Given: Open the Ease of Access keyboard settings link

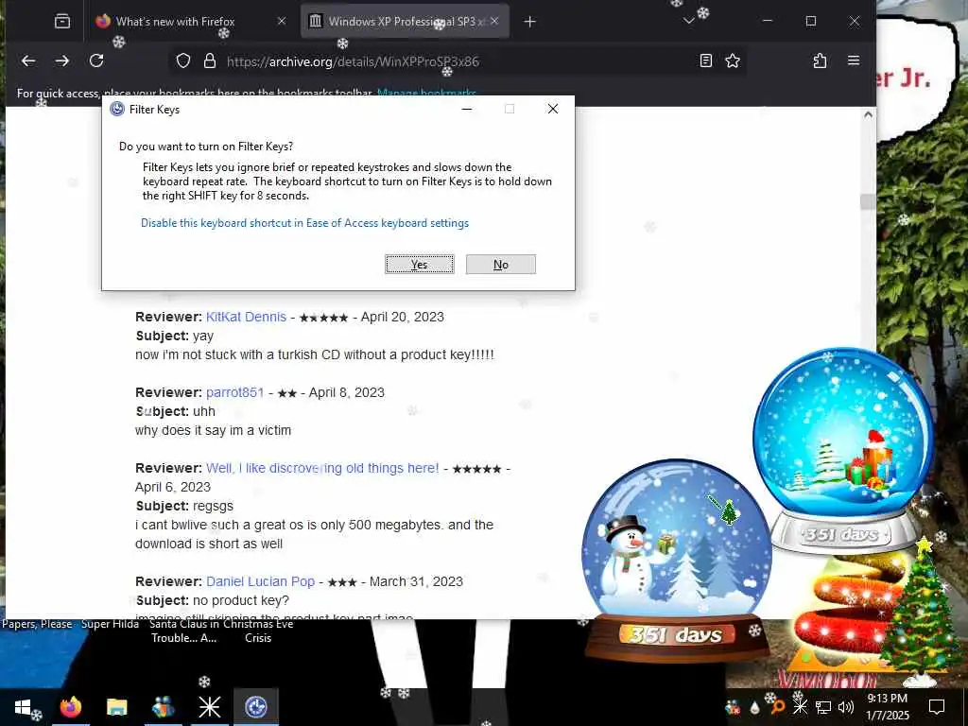Looking at the screenshot, I should (304, 223).
